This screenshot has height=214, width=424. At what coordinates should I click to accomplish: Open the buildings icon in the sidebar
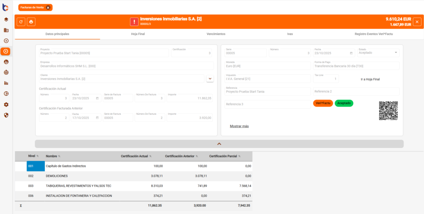coord(6,30)
